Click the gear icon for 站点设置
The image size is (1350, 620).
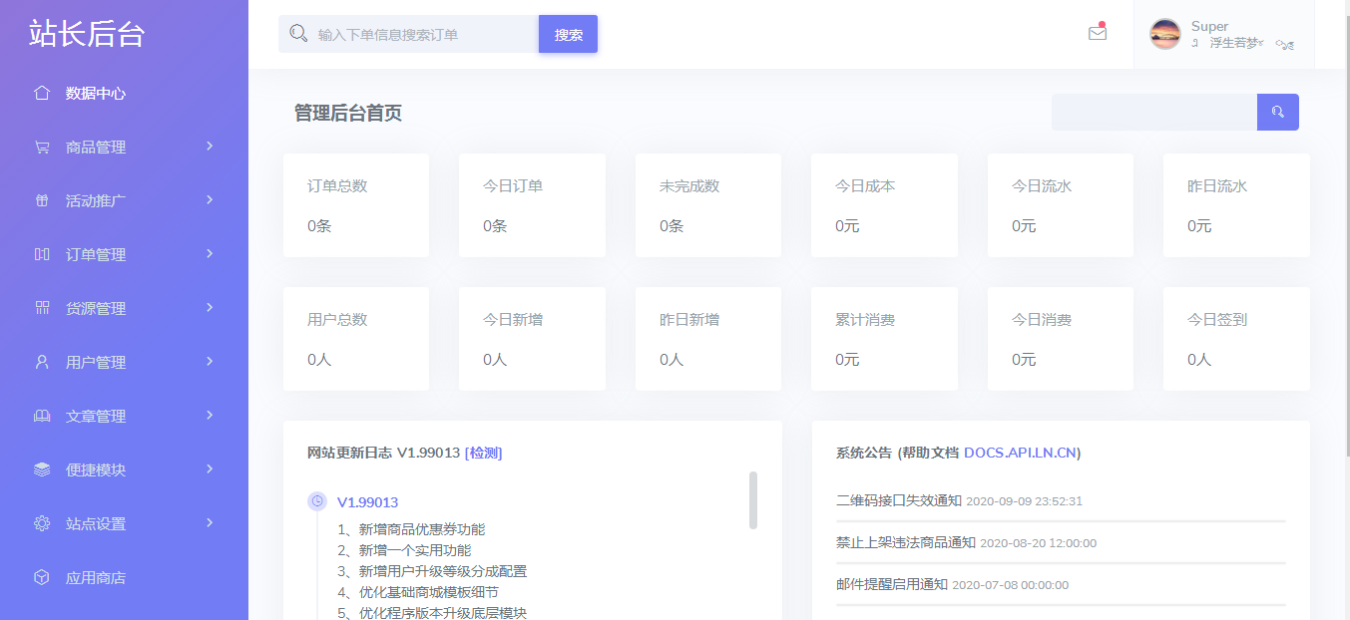point(42,523)
